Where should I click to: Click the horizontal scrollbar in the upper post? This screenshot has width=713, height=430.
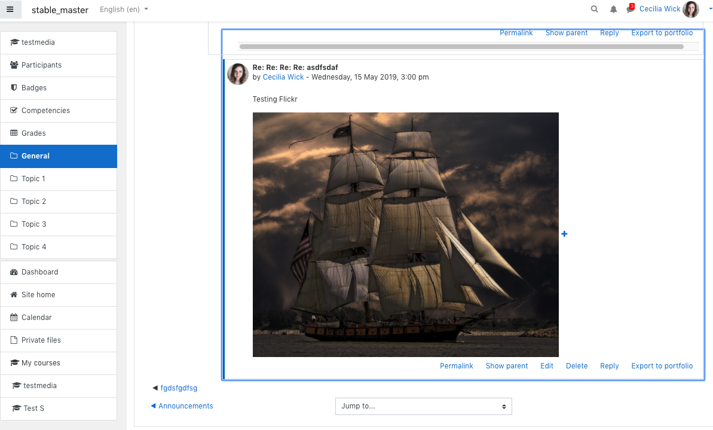461,47
